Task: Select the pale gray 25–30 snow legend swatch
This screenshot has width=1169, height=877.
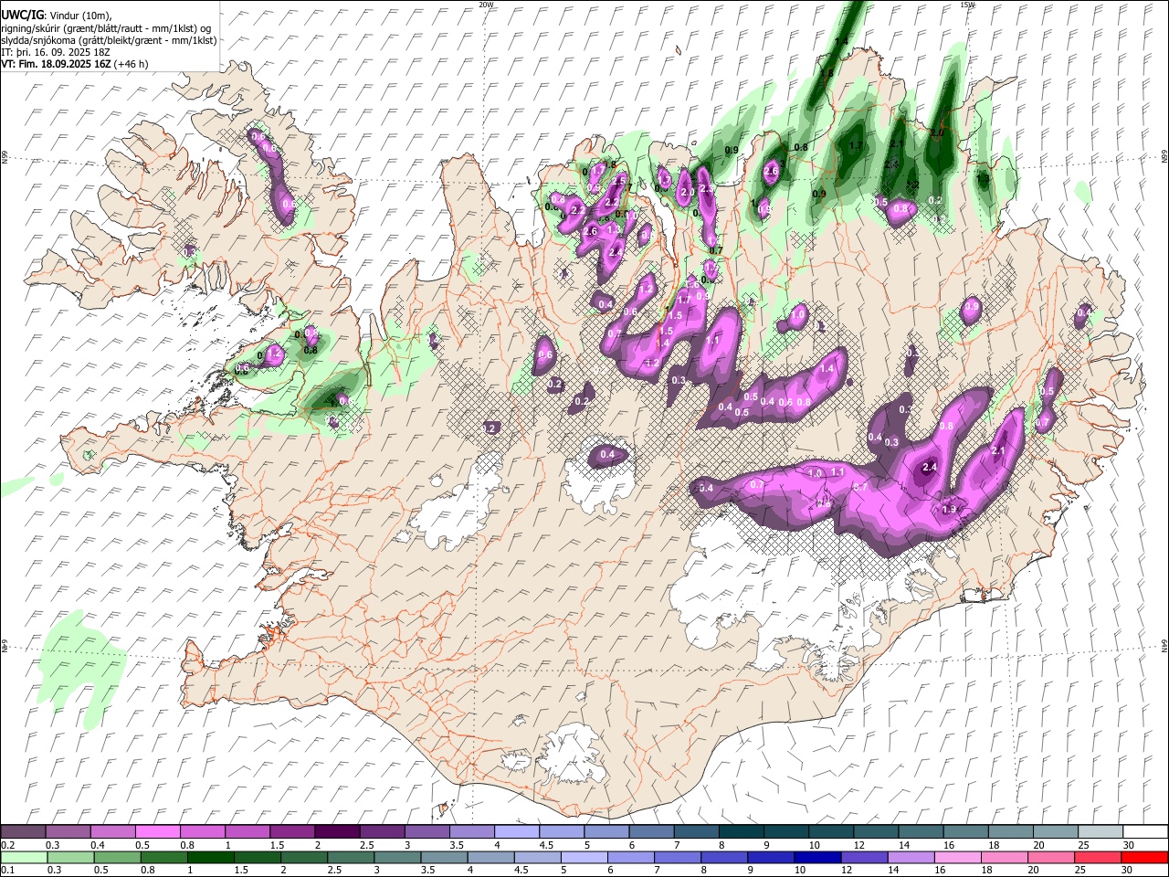Action: [1101, 832]
